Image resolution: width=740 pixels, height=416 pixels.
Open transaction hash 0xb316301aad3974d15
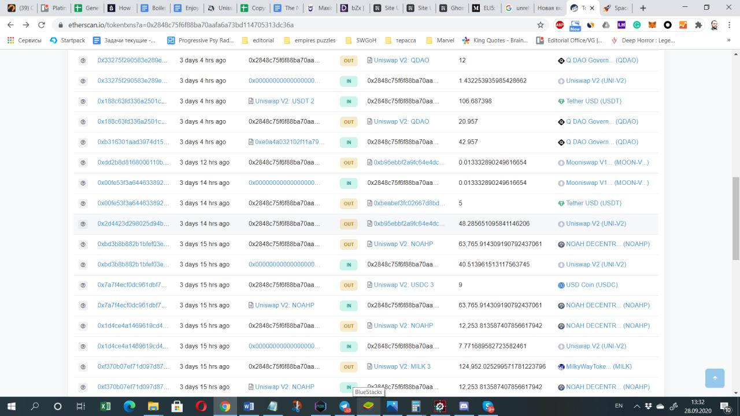coord(133,142)
